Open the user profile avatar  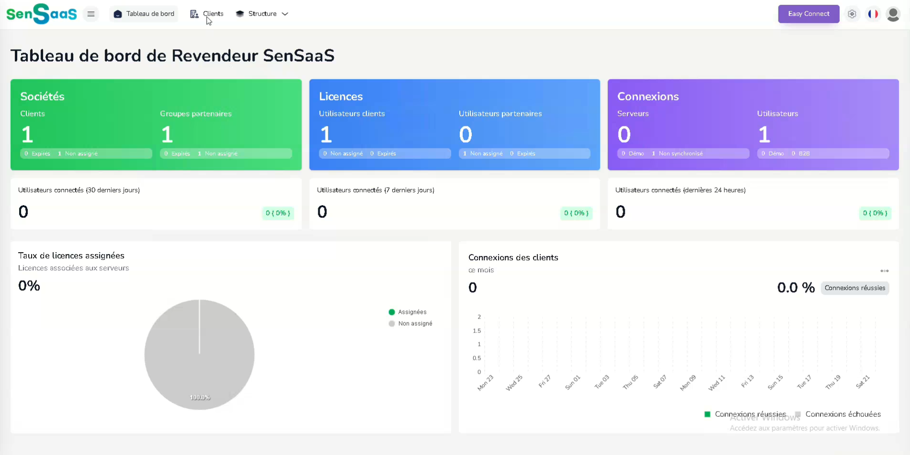click(x=893, y=14)
